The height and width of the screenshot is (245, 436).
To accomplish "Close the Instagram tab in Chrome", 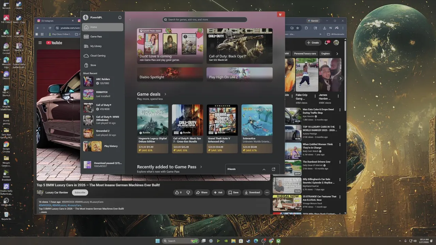I will 73,21.
